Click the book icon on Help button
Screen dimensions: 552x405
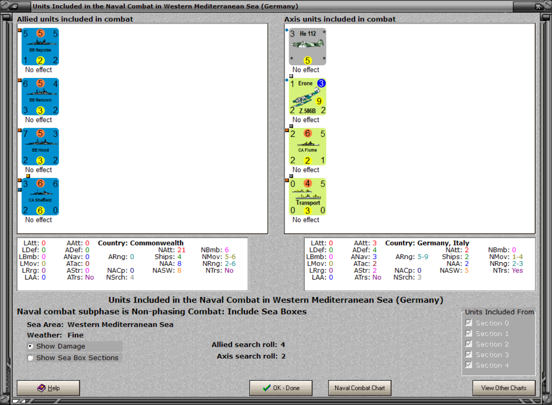click(41, 388)
